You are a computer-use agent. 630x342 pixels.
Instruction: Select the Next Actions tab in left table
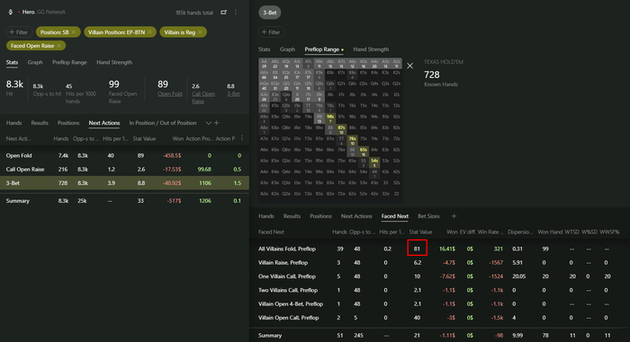coord(104,123)
